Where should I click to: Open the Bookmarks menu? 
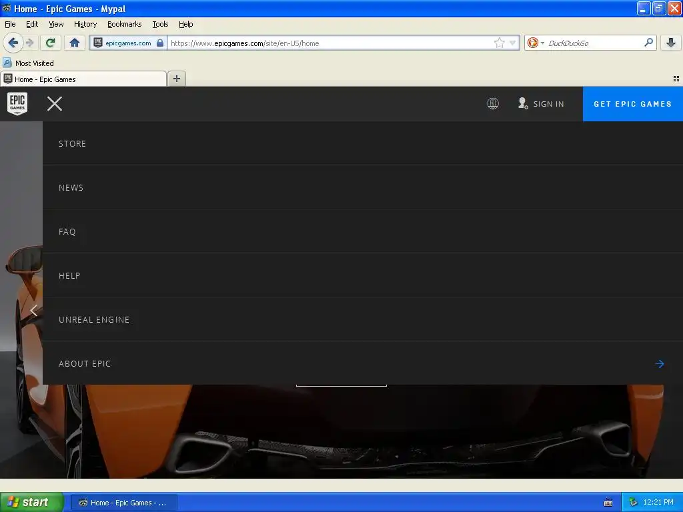(125, 24)
